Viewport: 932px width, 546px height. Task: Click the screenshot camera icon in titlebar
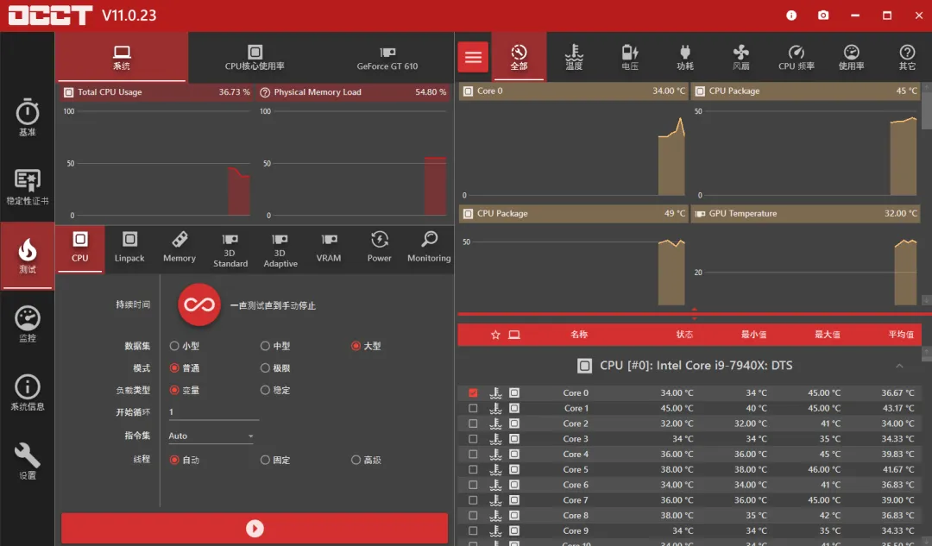[x=822, y=15]
